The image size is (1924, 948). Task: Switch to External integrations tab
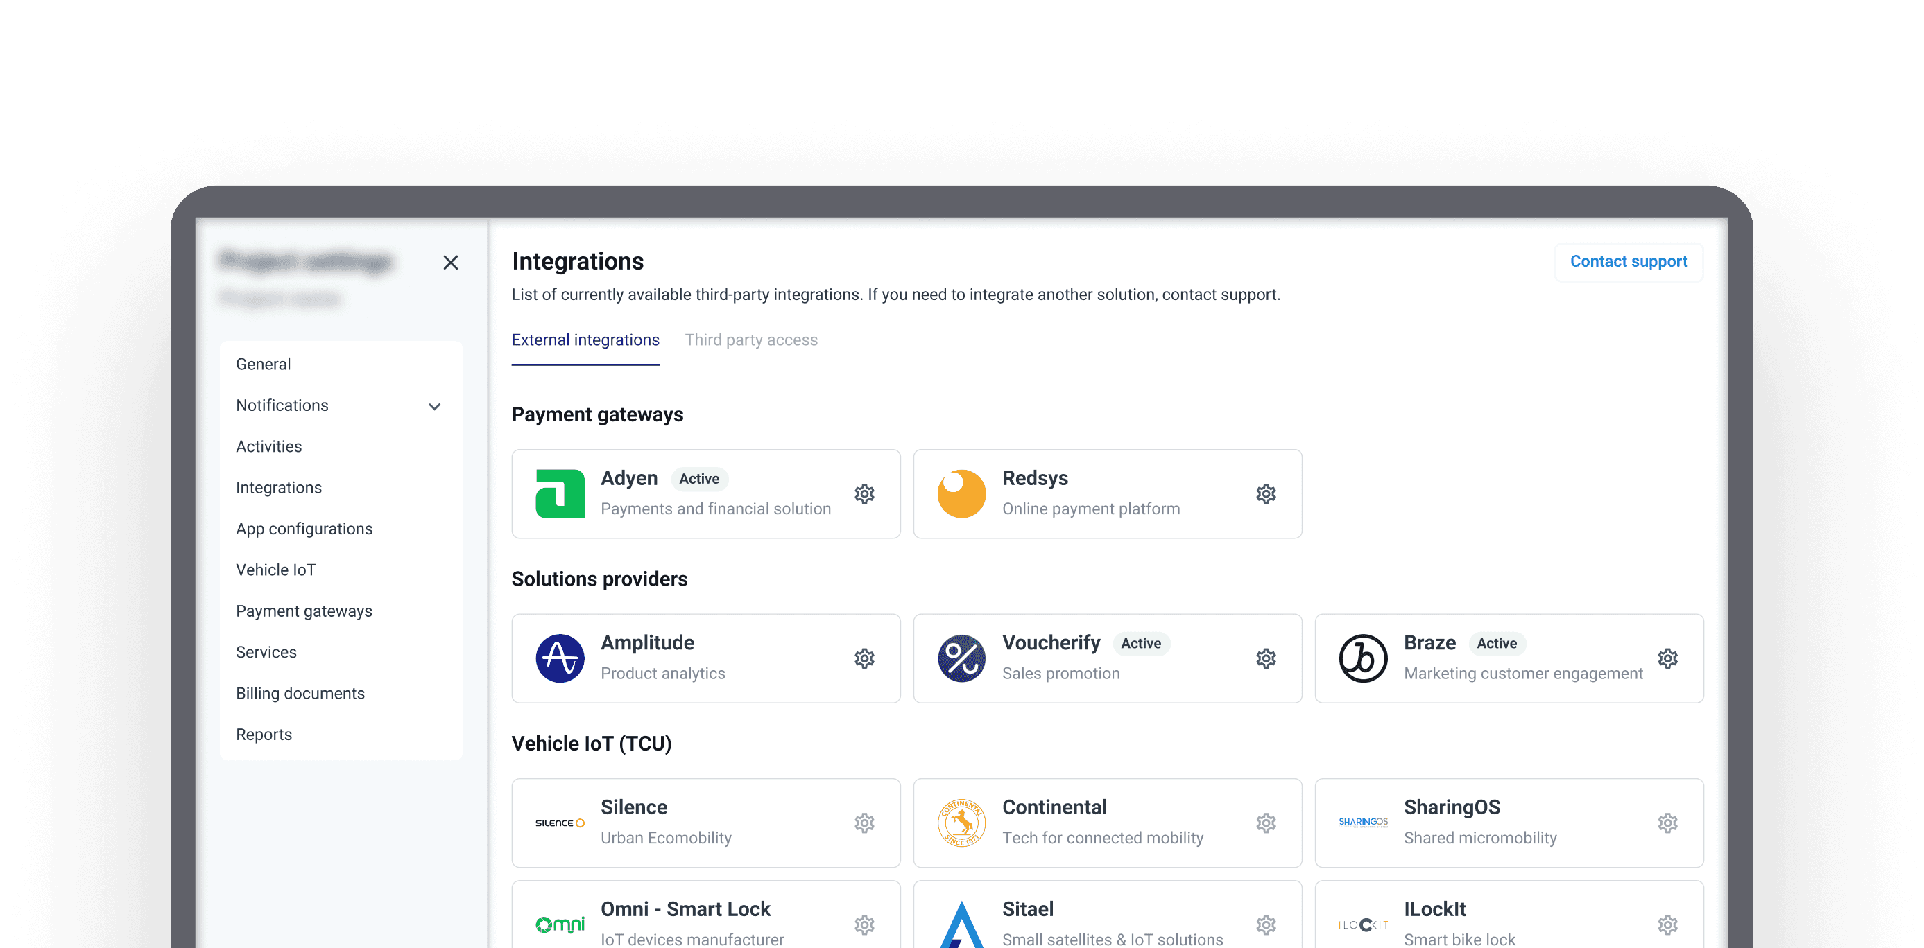coord(585,340)
